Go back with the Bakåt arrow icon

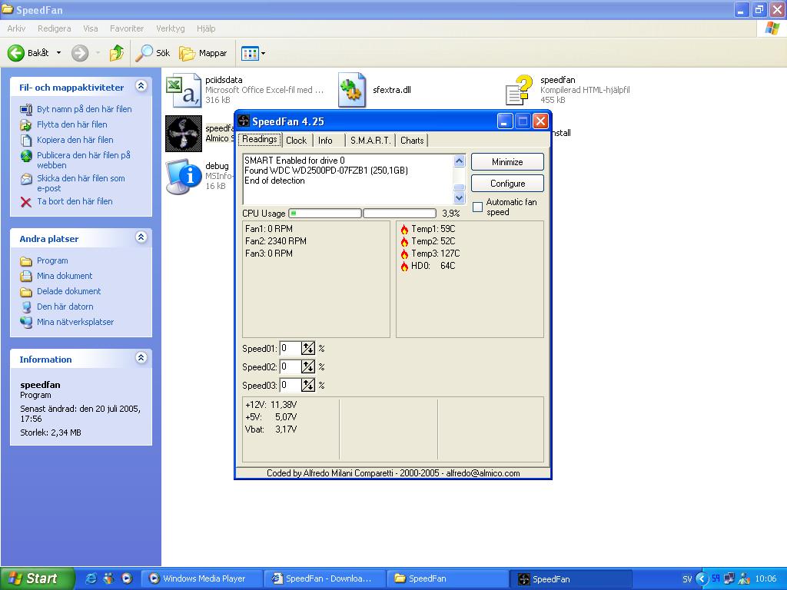pyautogui.click(x=16, y=53)
